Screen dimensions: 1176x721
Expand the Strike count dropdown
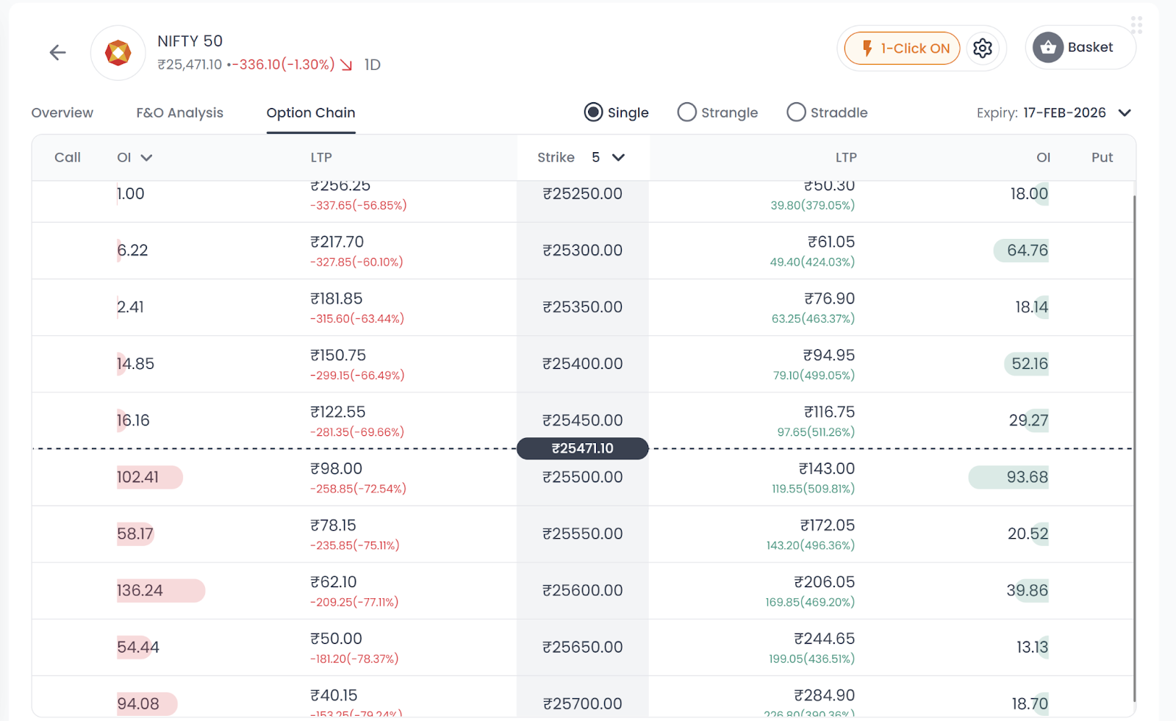[x=618, y=157]
